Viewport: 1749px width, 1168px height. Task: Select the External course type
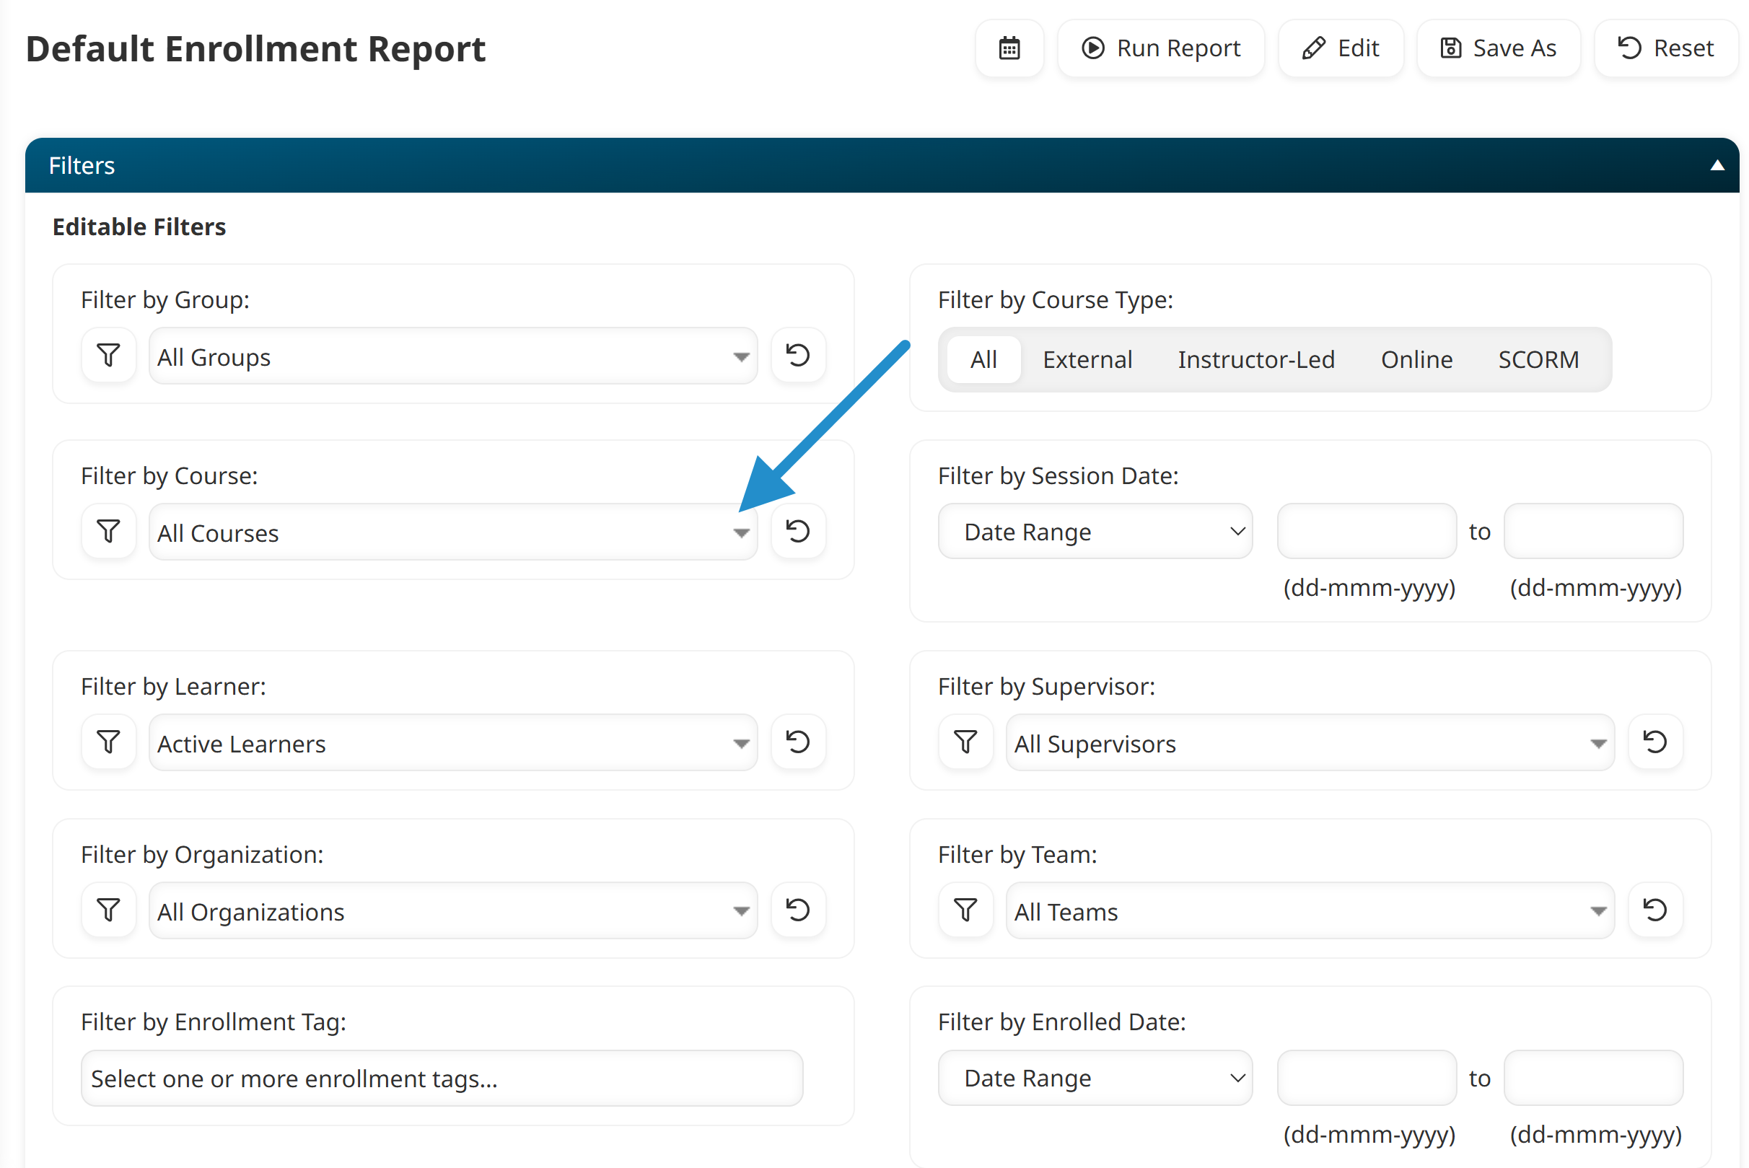click(x=1087, y=360)
